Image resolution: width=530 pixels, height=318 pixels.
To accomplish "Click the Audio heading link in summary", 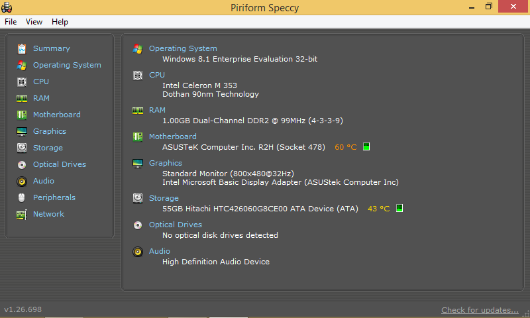I will tap(159, 251).
